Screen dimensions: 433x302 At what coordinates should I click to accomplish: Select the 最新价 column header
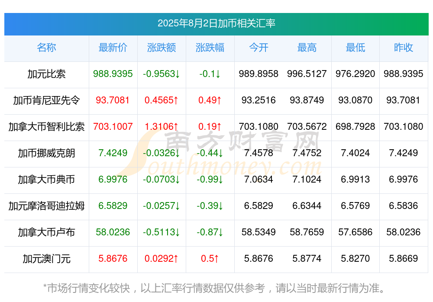coord(113,48)
